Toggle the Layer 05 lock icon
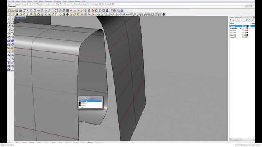The height and width of the screenshot is (147, 262). (245, 37)
